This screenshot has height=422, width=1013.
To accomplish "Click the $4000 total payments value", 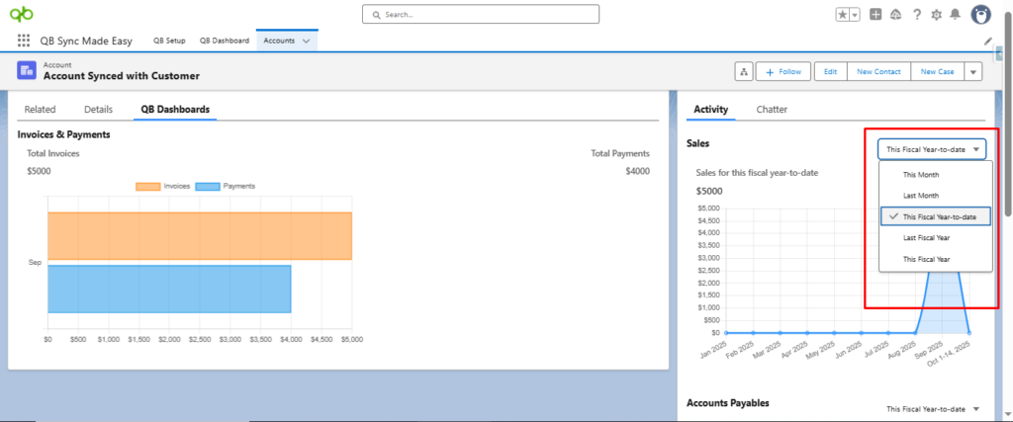I will tap(638, 171).
